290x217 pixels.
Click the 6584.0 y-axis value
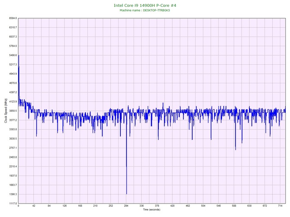tap(13, 18)
